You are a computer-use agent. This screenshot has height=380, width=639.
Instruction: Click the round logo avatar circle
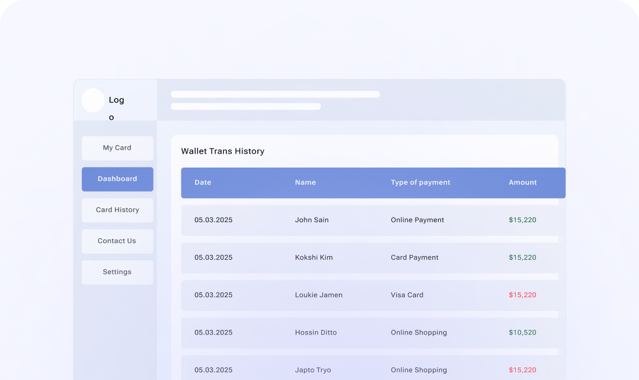[93, 100]
